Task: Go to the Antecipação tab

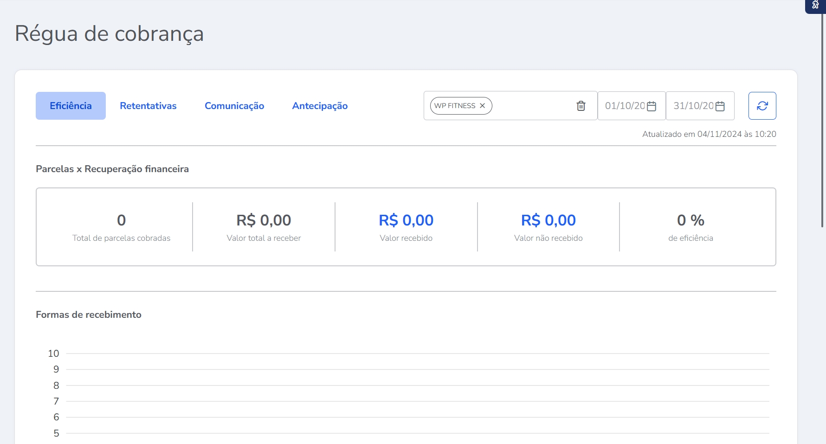Action: [320, 106]
